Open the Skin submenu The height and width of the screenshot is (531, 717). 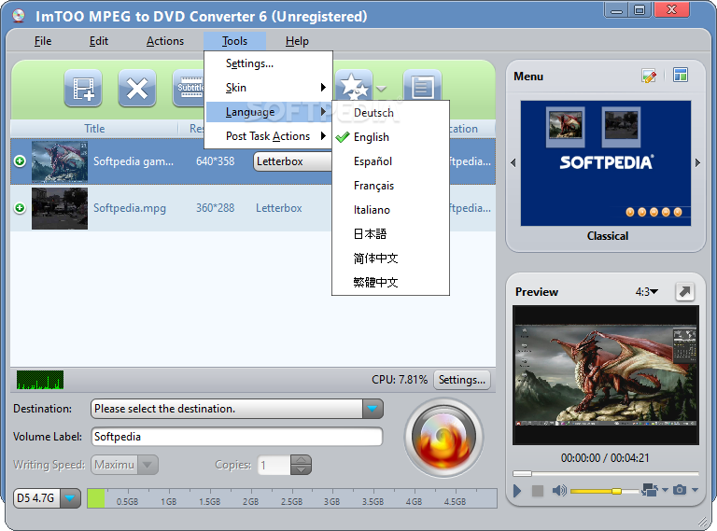269,88
